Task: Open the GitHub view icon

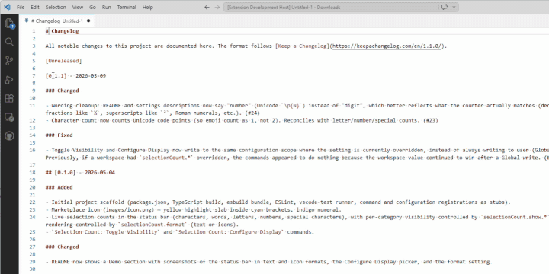Action: (9, 135)
